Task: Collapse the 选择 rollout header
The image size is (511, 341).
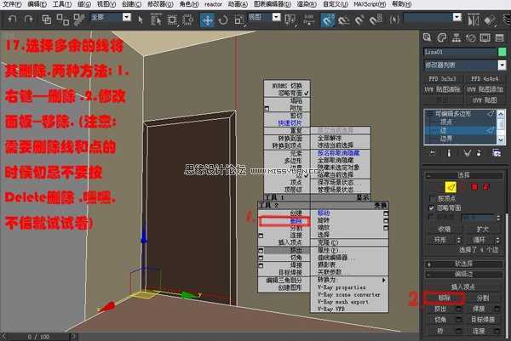Action: tap(464, 175)
